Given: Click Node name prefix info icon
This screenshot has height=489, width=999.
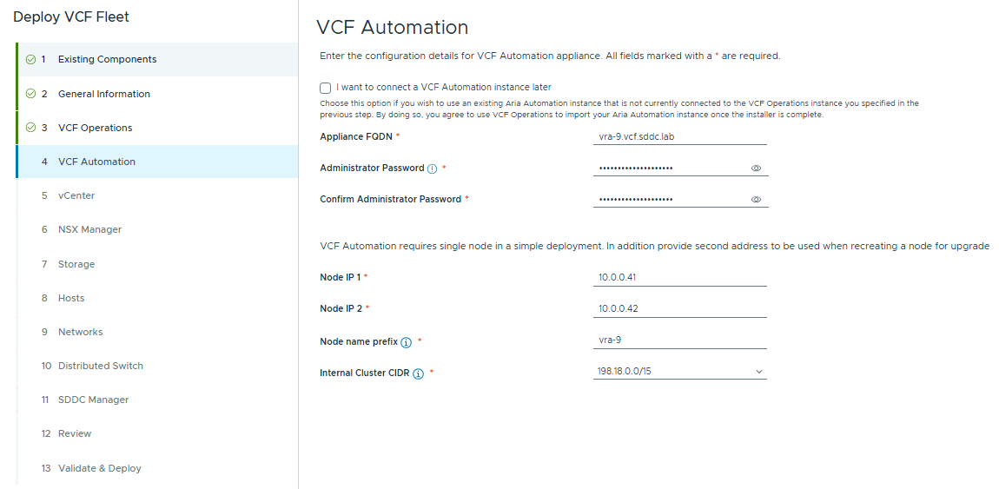Looking at the screenshot, I should pos(406,342).
